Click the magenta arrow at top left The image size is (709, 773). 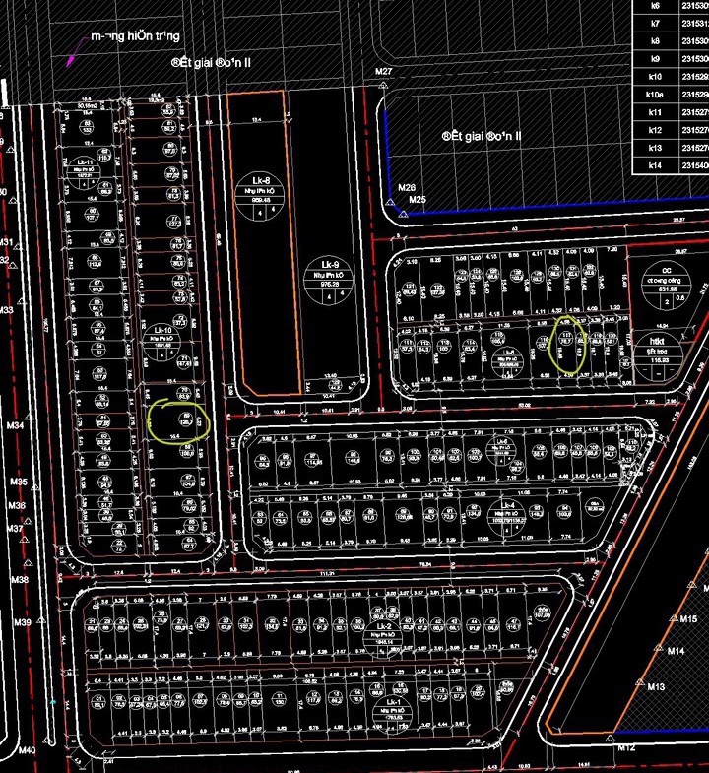(73, 57)
